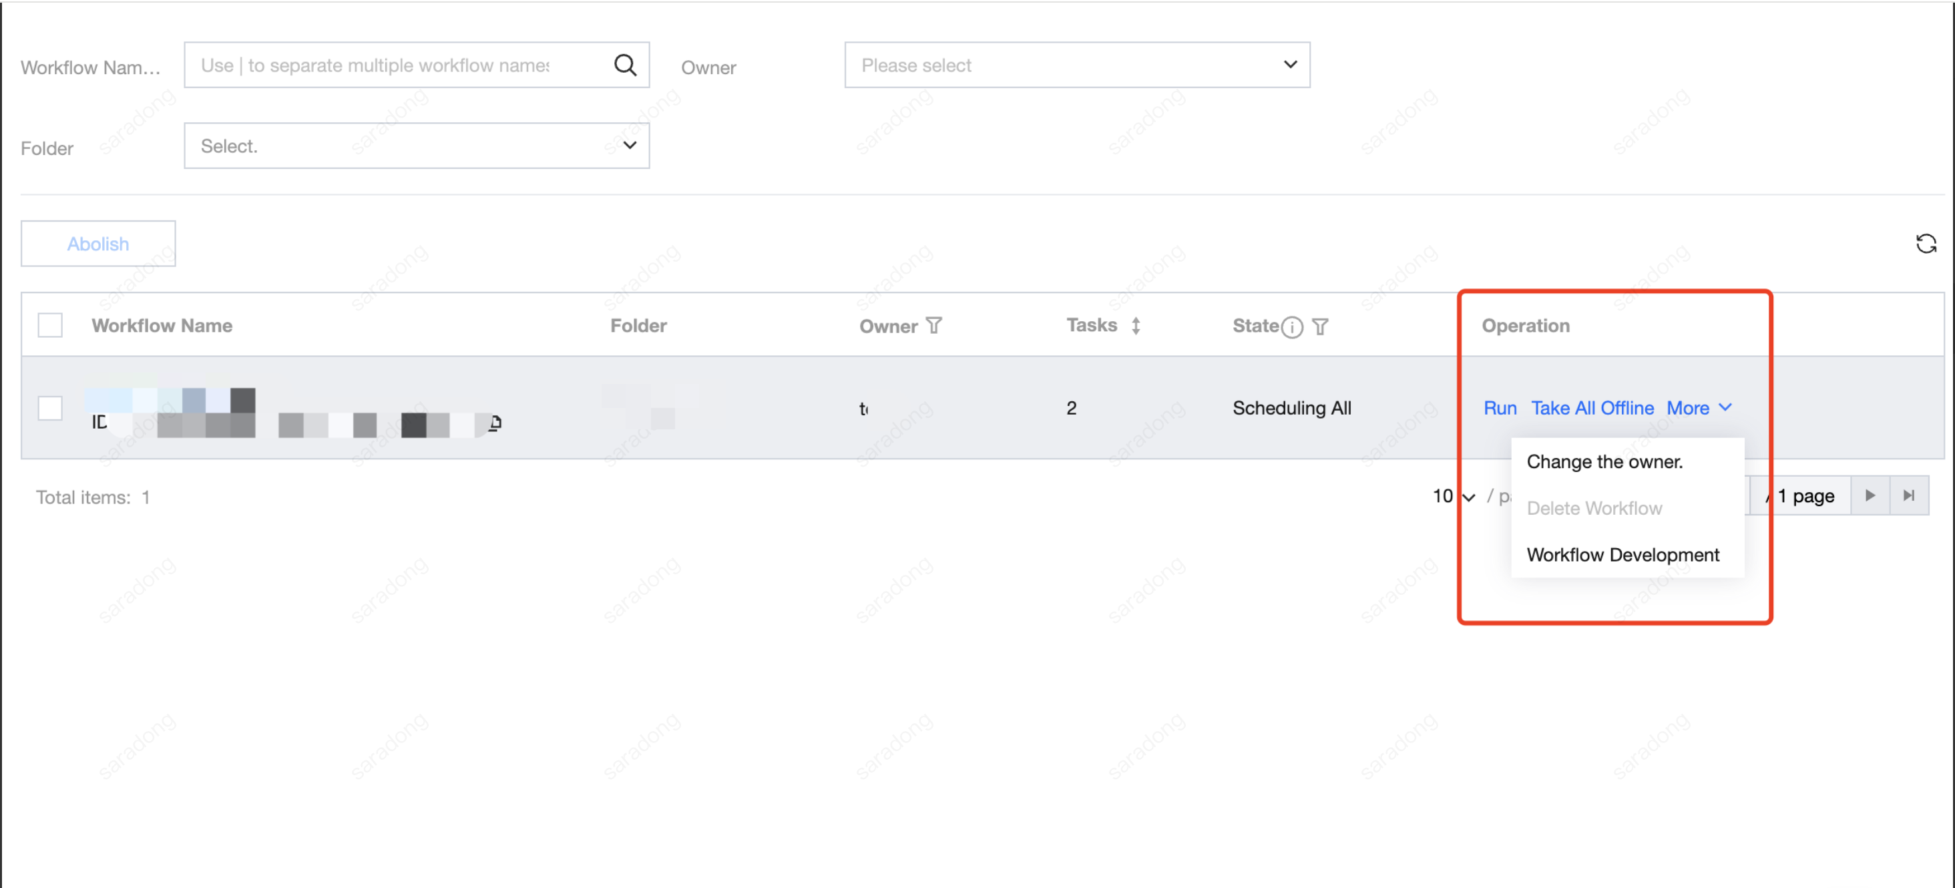This screenshot has width=1955, height=888.
Task: Click the Take All Offline link
Action: click(1592, 409)
